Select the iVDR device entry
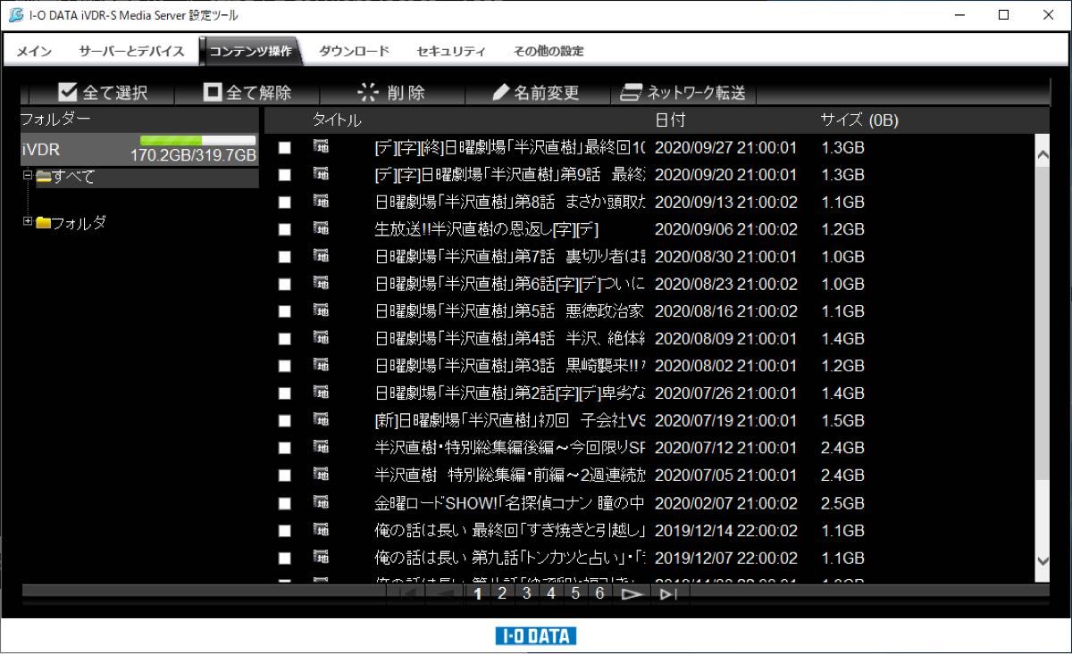1072x654 pixels. click(140, 150)
